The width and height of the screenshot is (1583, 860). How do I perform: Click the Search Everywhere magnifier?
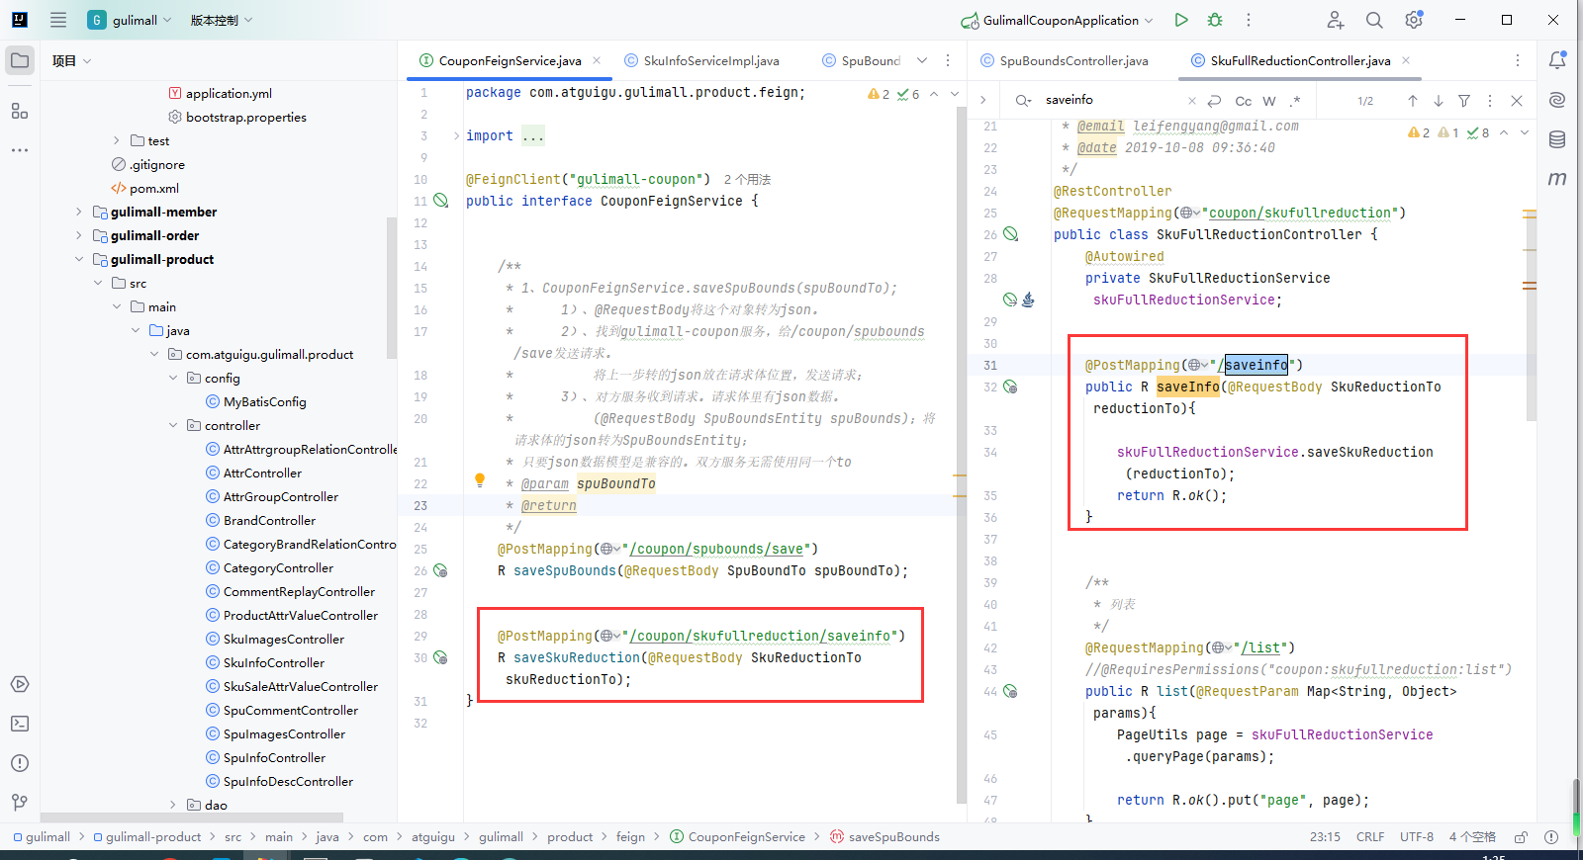[1374, 20]
